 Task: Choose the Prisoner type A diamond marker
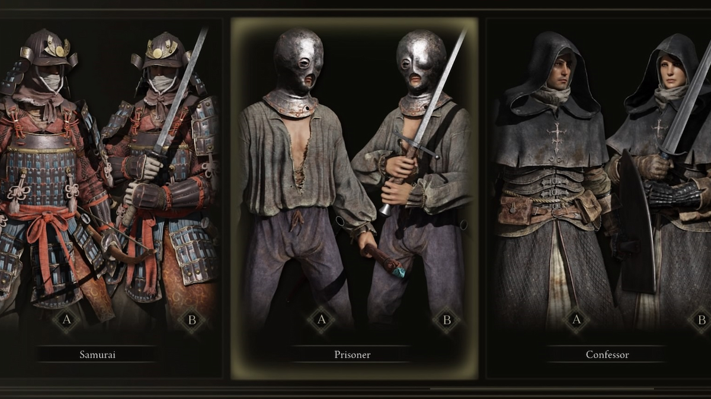click(321, 320)
